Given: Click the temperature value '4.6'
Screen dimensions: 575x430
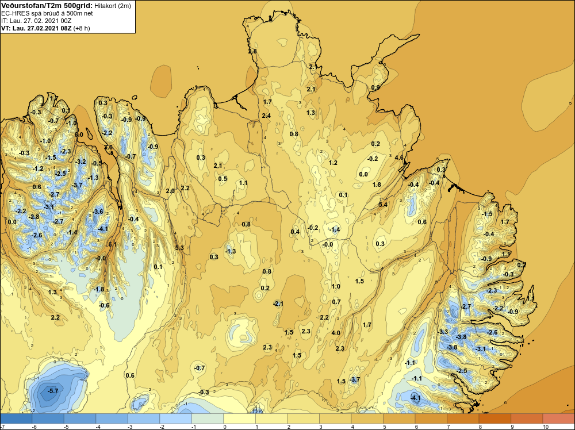Looking at the screenshot, I should 399,158.
